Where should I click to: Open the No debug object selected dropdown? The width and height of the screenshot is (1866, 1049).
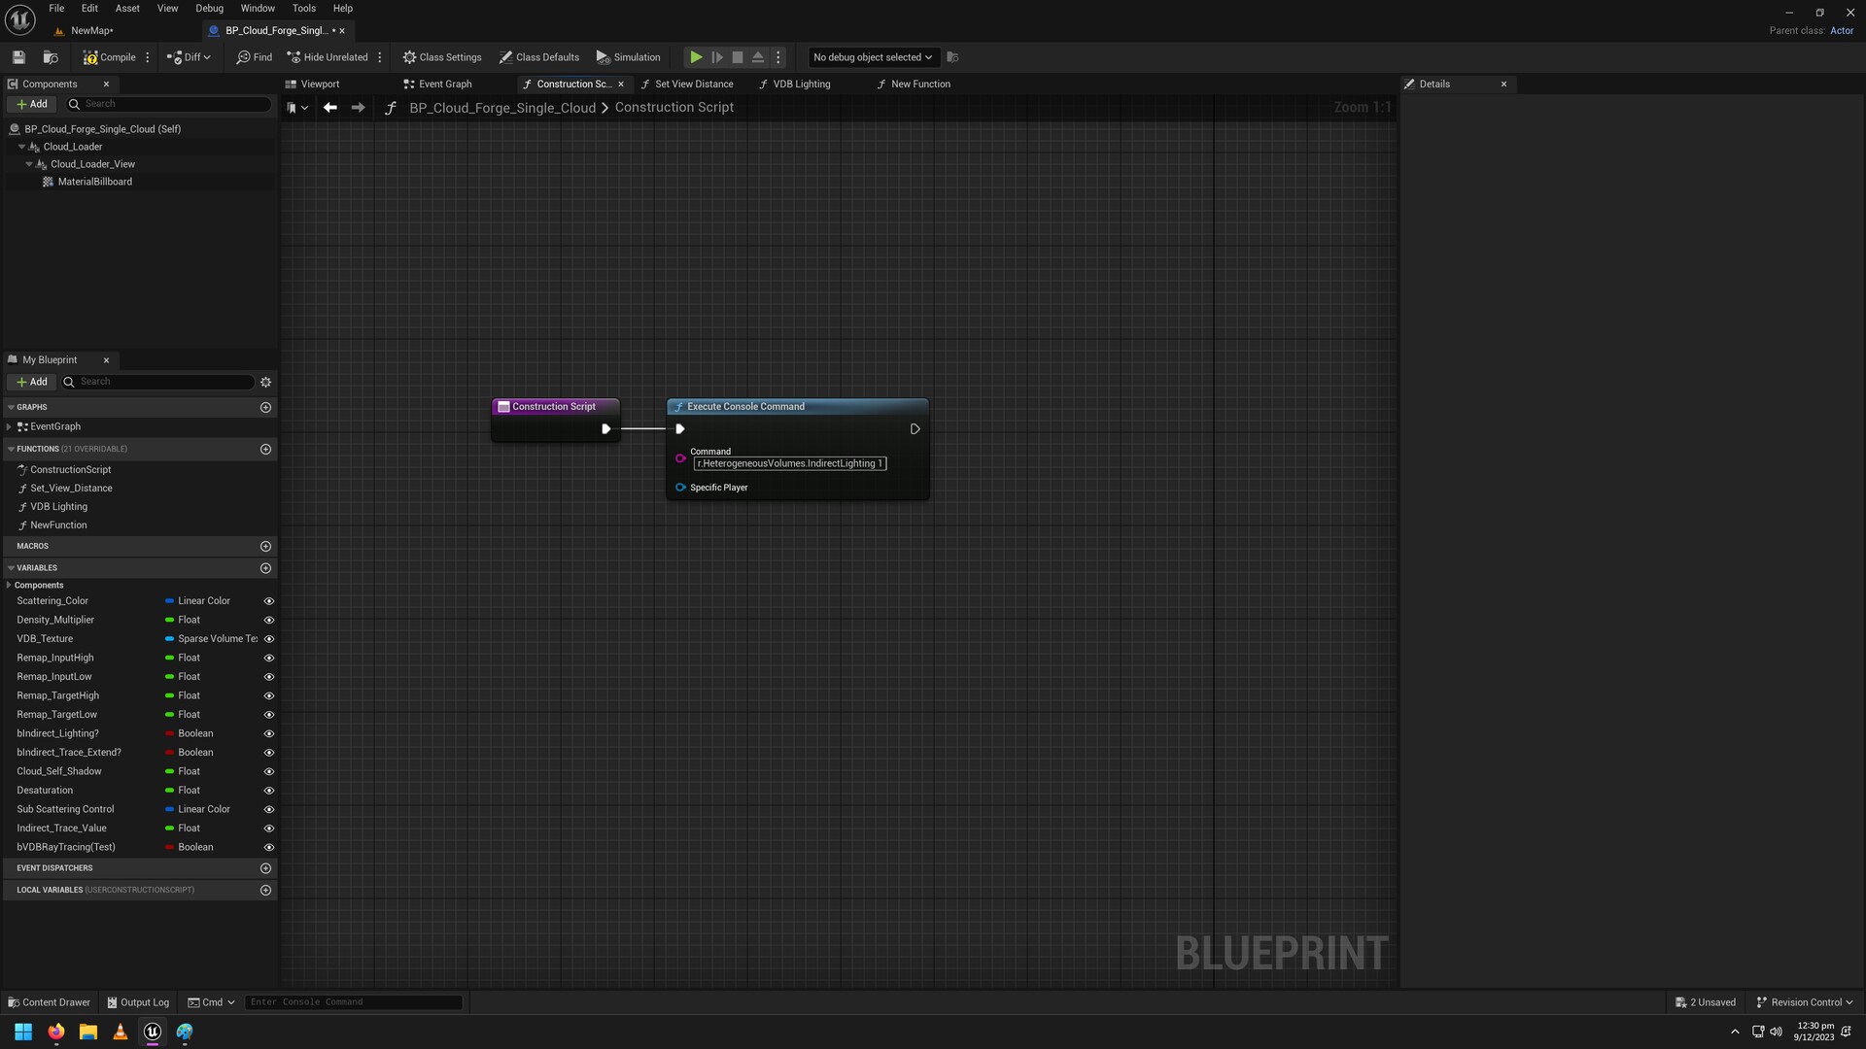tap(870, 57)
